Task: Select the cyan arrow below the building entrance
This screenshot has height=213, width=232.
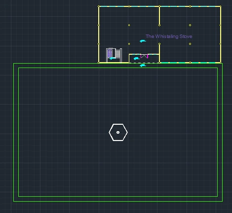Action: click(x=143, y=66)
